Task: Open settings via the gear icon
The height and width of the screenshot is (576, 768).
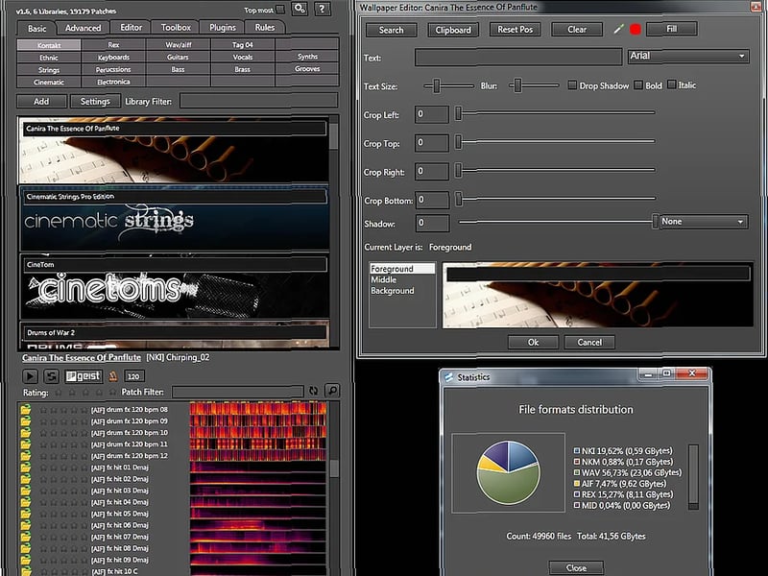Action: (300, 9)
